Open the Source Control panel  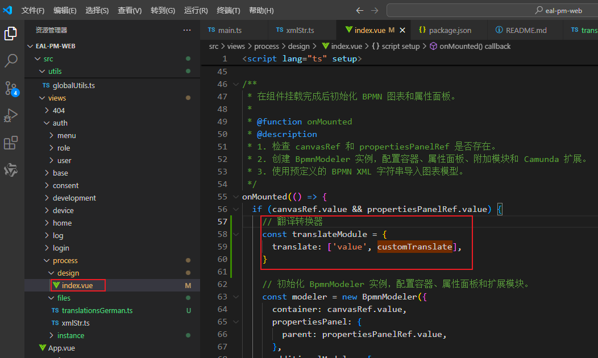click(x=11, y=88)
